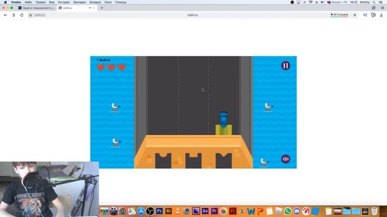Open the Закладки menu
The image size is (387, 217).
[x=79, y=2]
